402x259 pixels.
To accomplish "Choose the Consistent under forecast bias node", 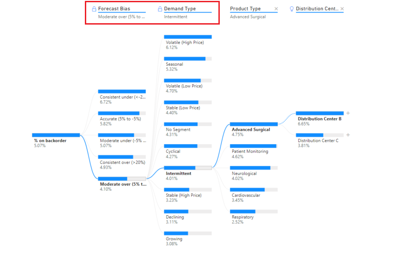I will click(x=122, y=97).
